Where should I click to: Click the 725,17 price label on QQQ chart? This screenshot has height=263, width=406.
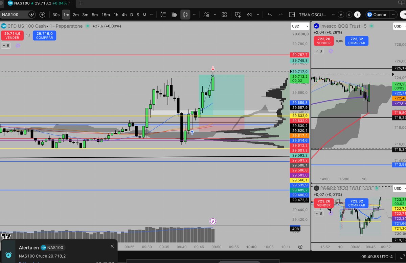(399, 68)
